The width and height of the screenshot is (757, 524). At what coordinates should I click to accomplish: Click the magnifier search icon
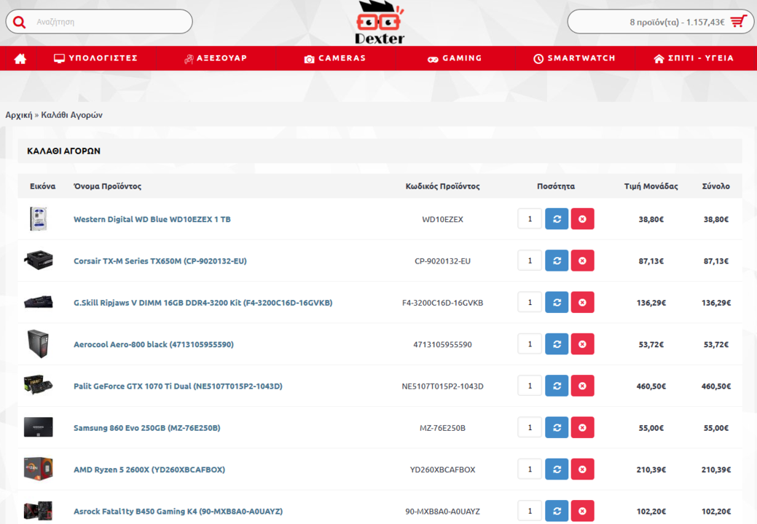point(20,22)
